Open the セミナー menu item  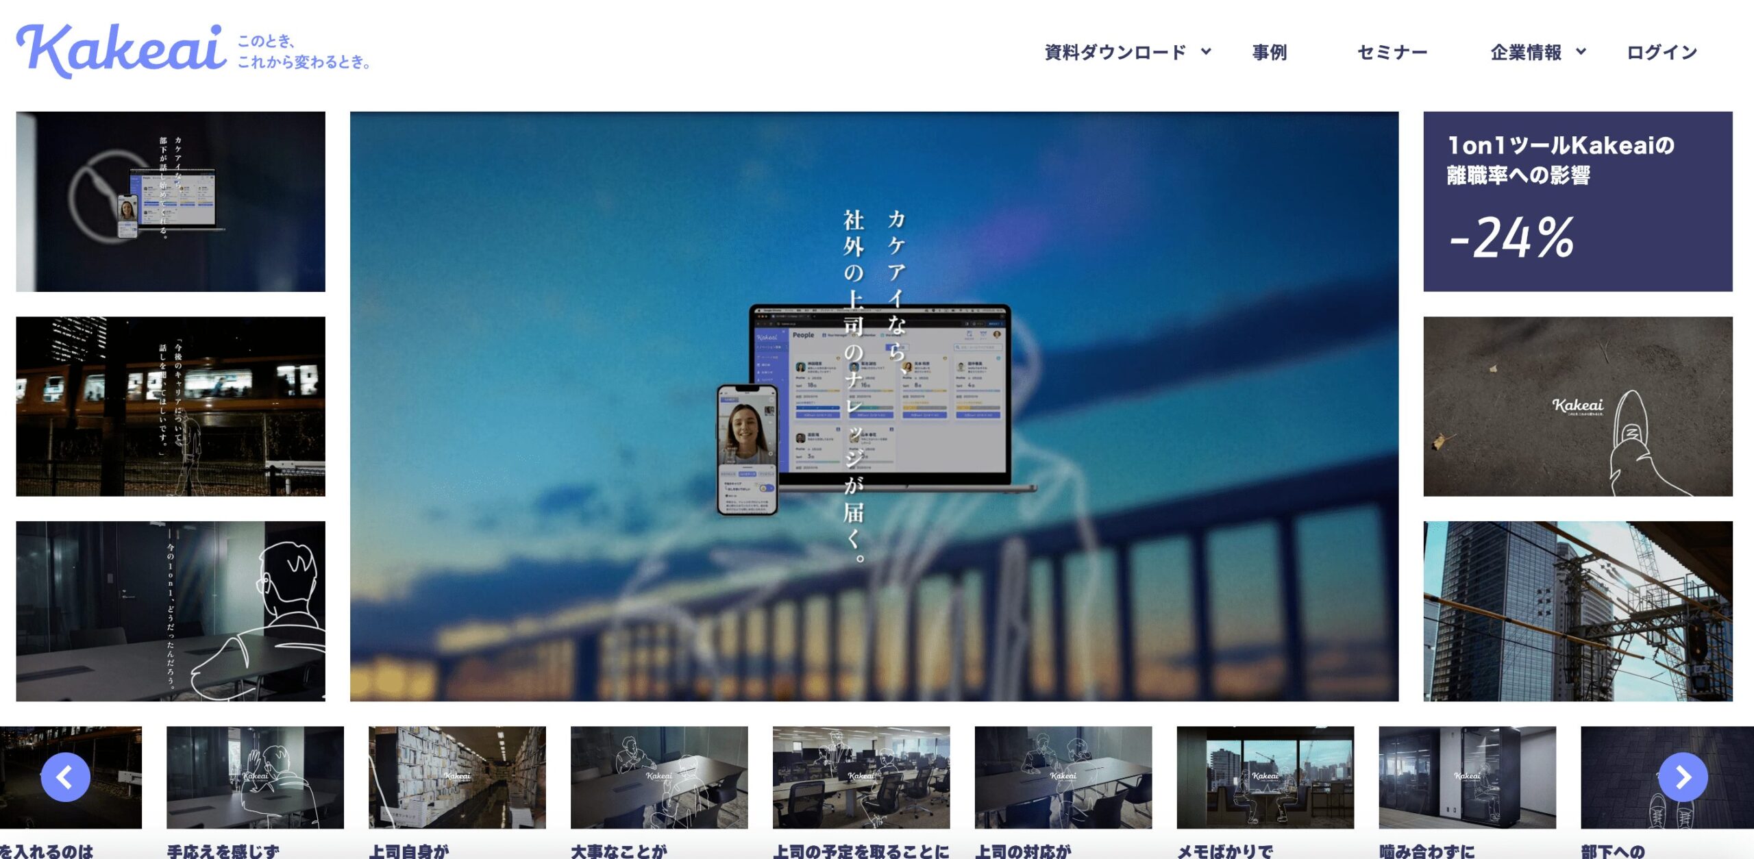1392,52
